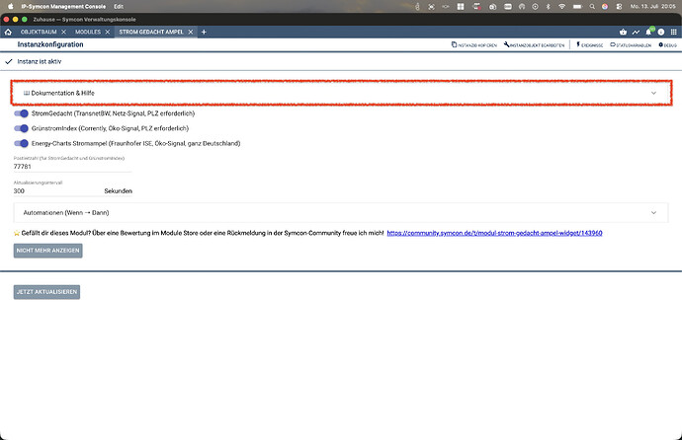Click Instanz-ID kopieren
Viewport: 682px width, 440px height.
click(474, 44)
